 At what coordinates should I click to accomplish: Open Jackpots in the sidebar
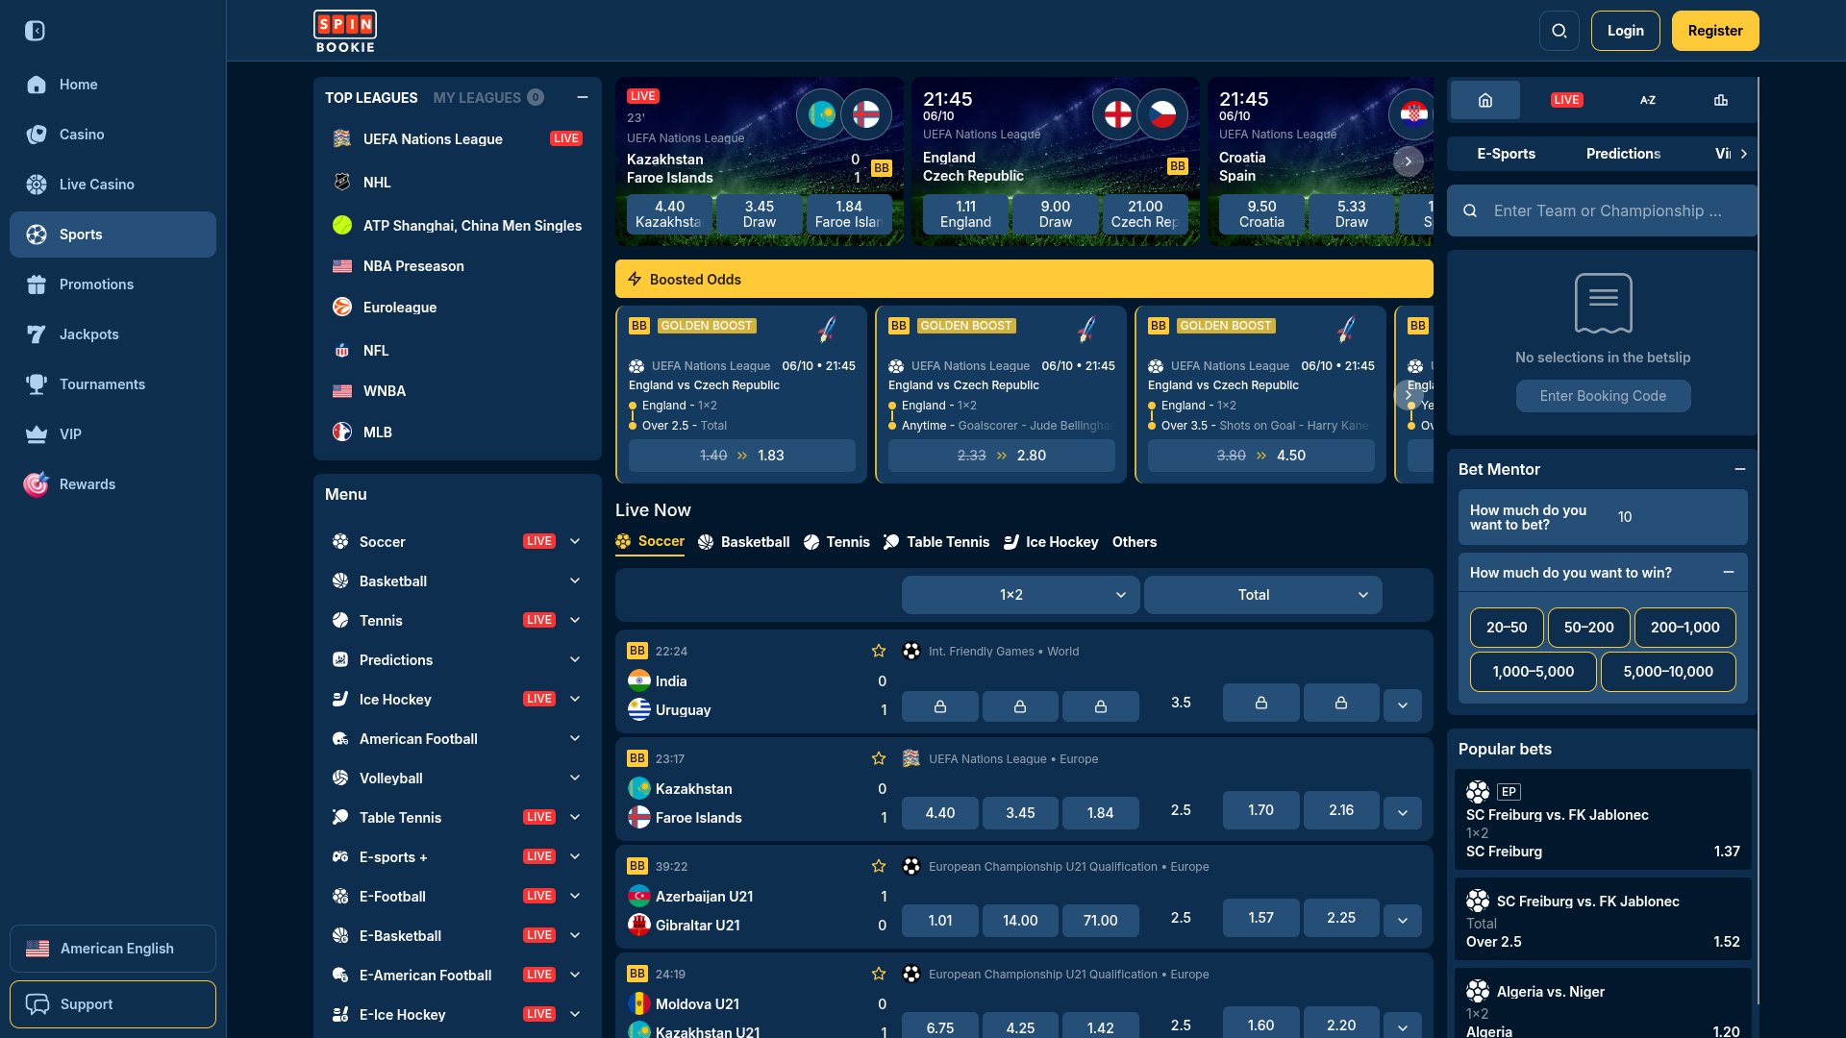click(x=112, y=334)
